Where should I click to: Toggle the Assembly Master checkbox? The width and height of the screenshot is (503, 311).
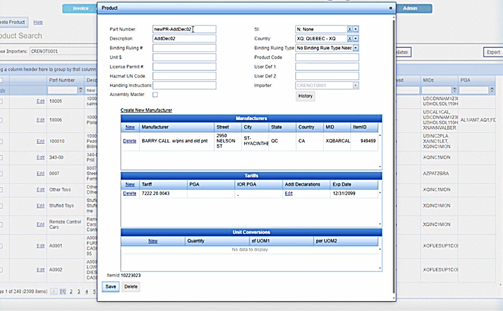coord(155,95)
